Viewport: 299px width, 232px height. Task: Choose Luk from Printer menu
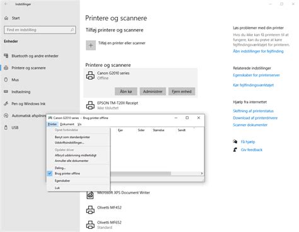pos(57,188)
